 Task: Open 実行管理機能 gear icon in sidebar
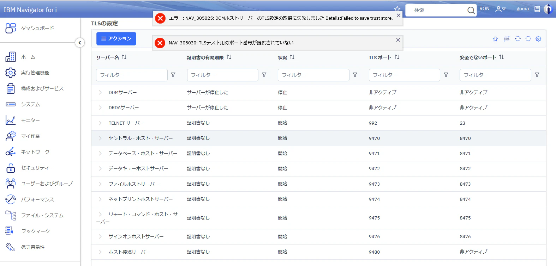[x=11, y=73]
